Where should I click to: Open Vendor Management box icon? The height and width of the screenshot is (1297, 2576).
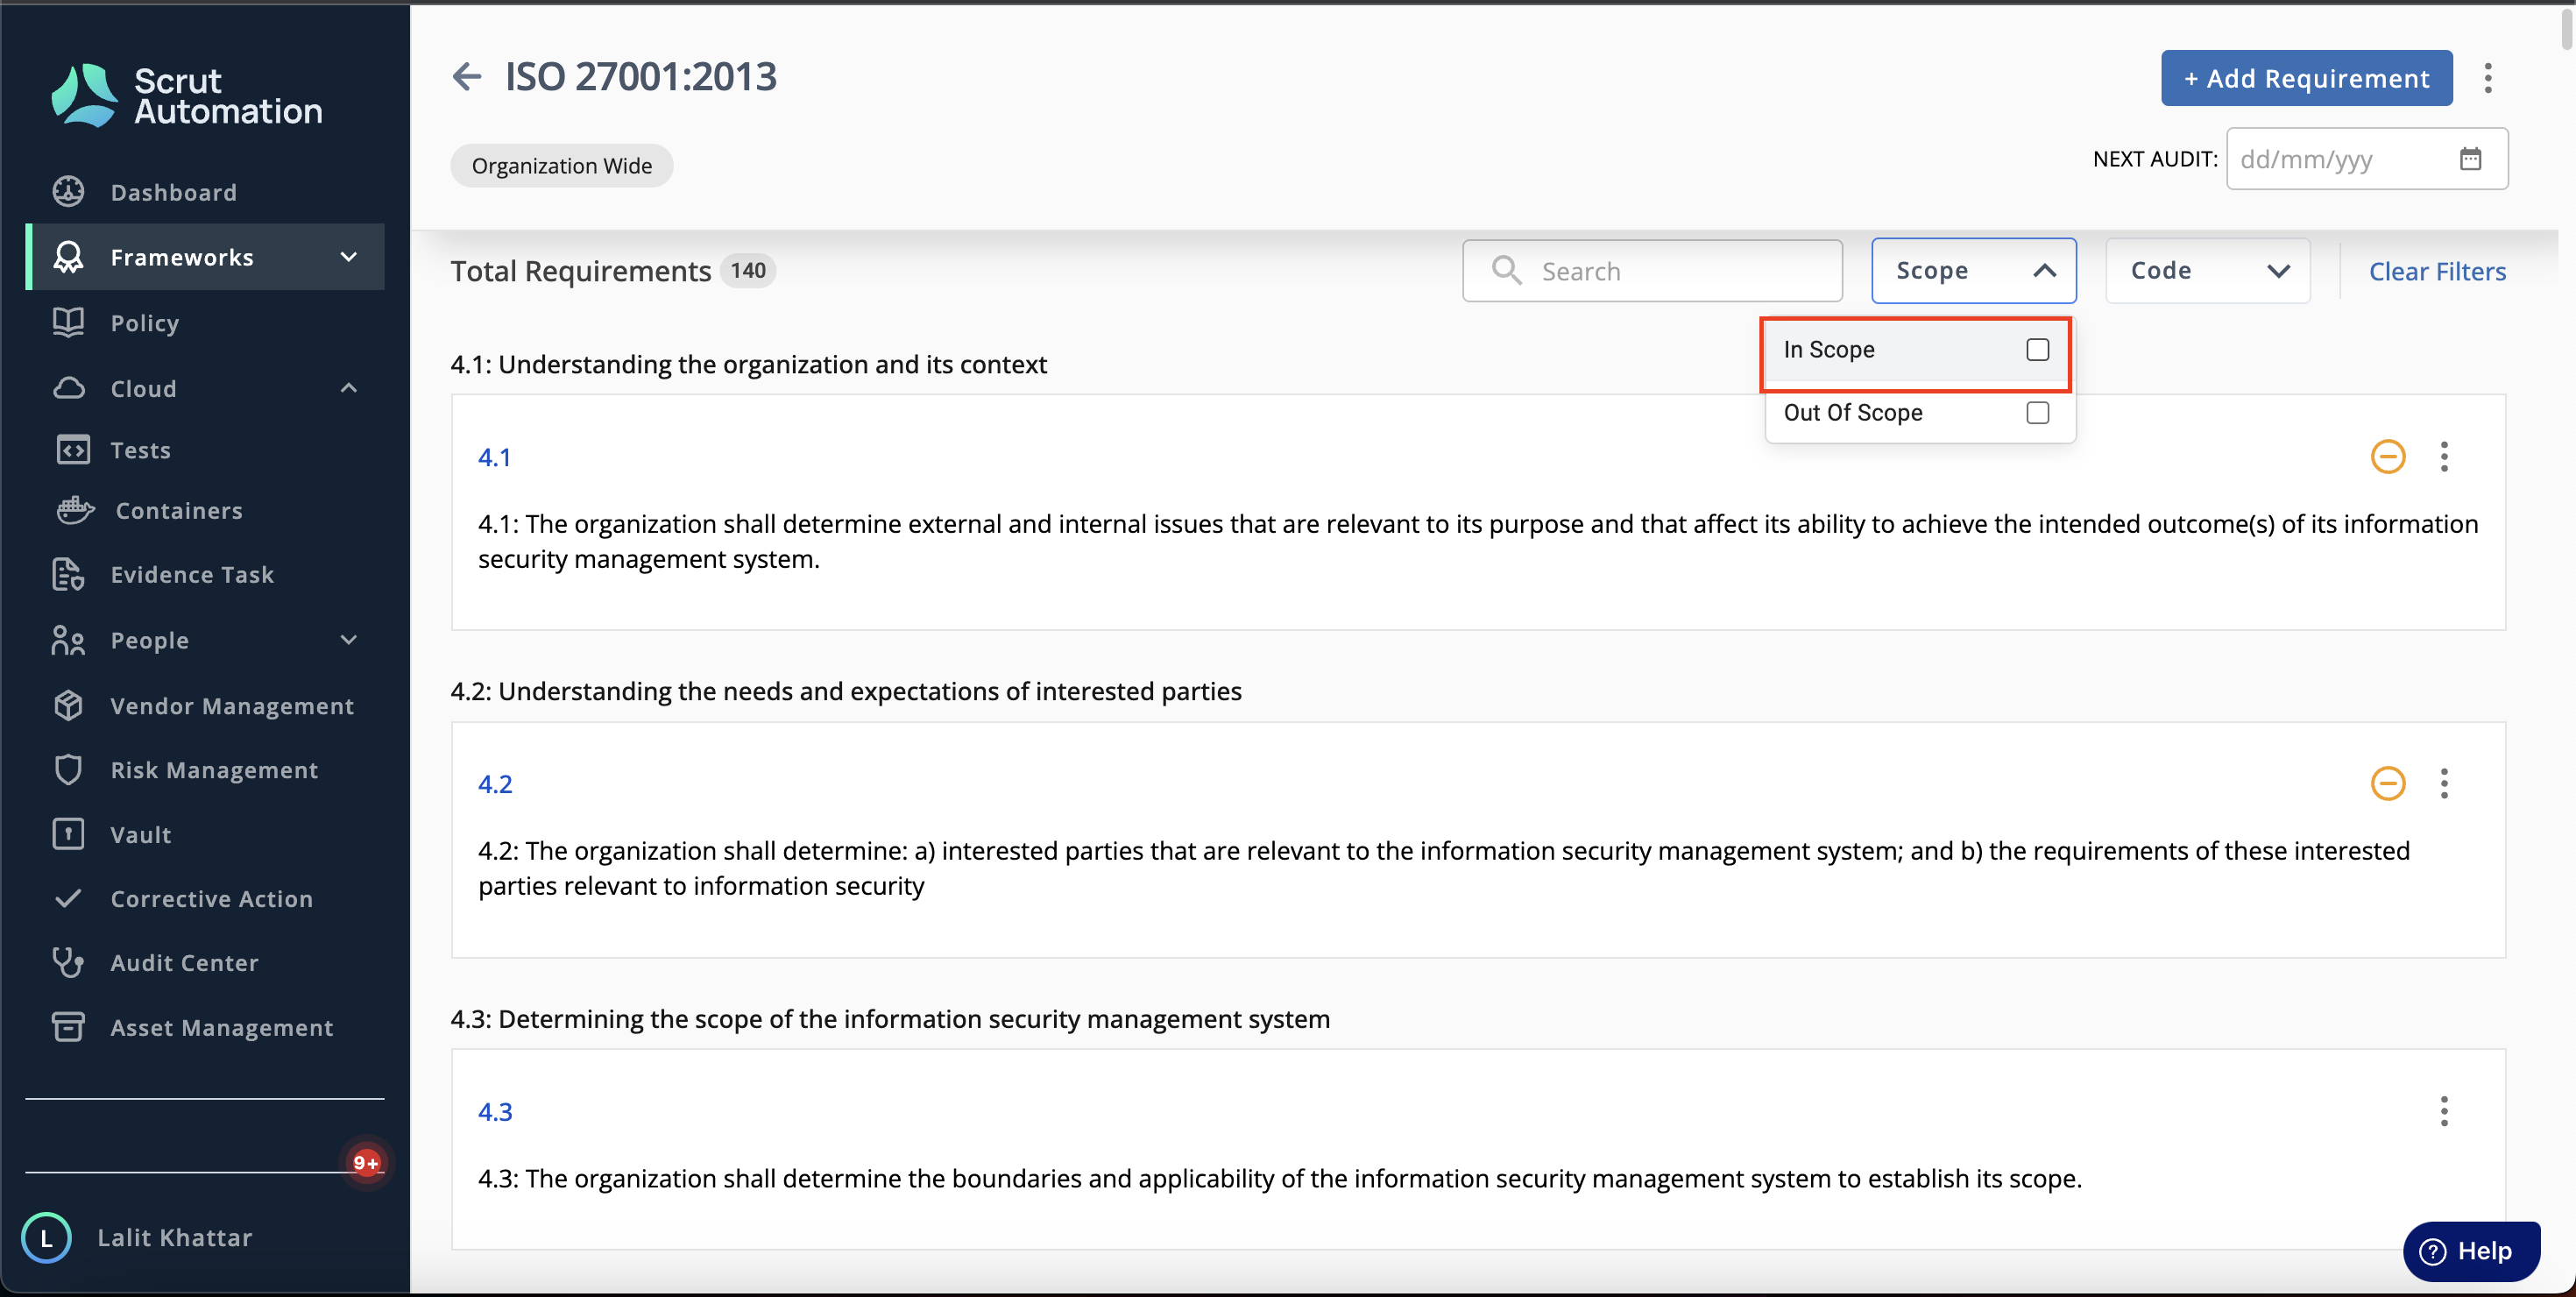(x=69, y=705)
